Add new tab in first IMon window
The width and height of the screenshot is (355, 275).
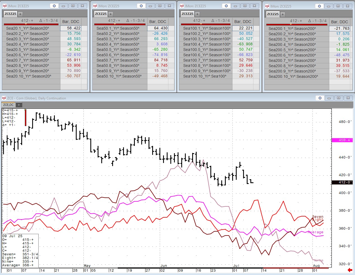coord(20,14)
